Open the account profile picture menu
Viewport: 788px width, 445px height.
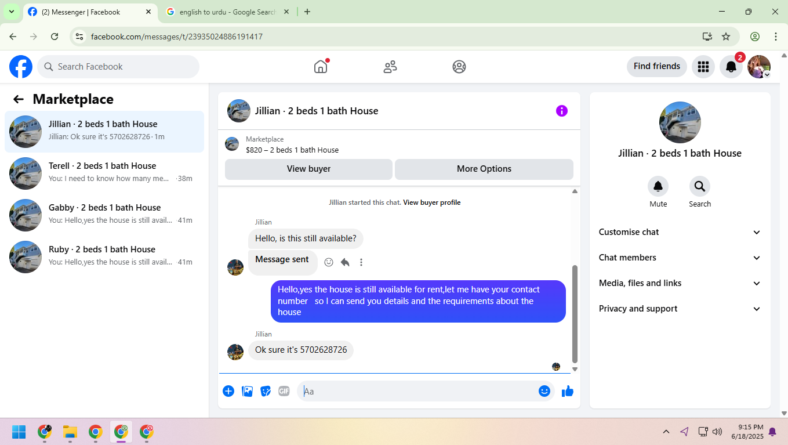coord(759,67)
